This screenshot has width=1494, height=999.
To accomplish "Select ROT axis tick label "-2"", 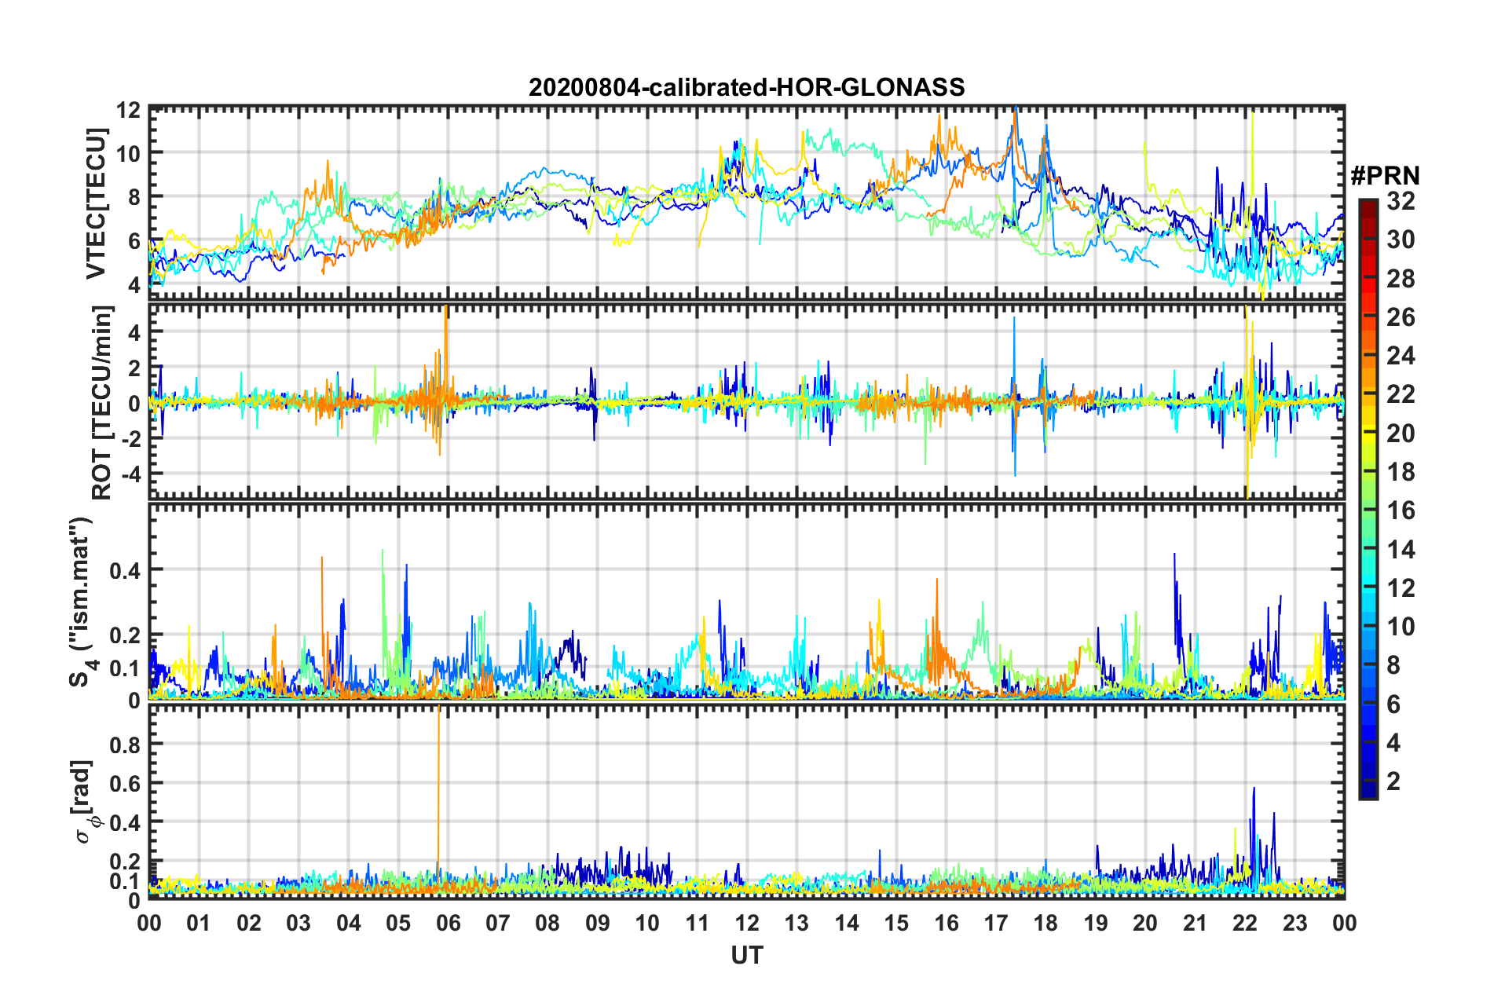I will coord(130,440).
